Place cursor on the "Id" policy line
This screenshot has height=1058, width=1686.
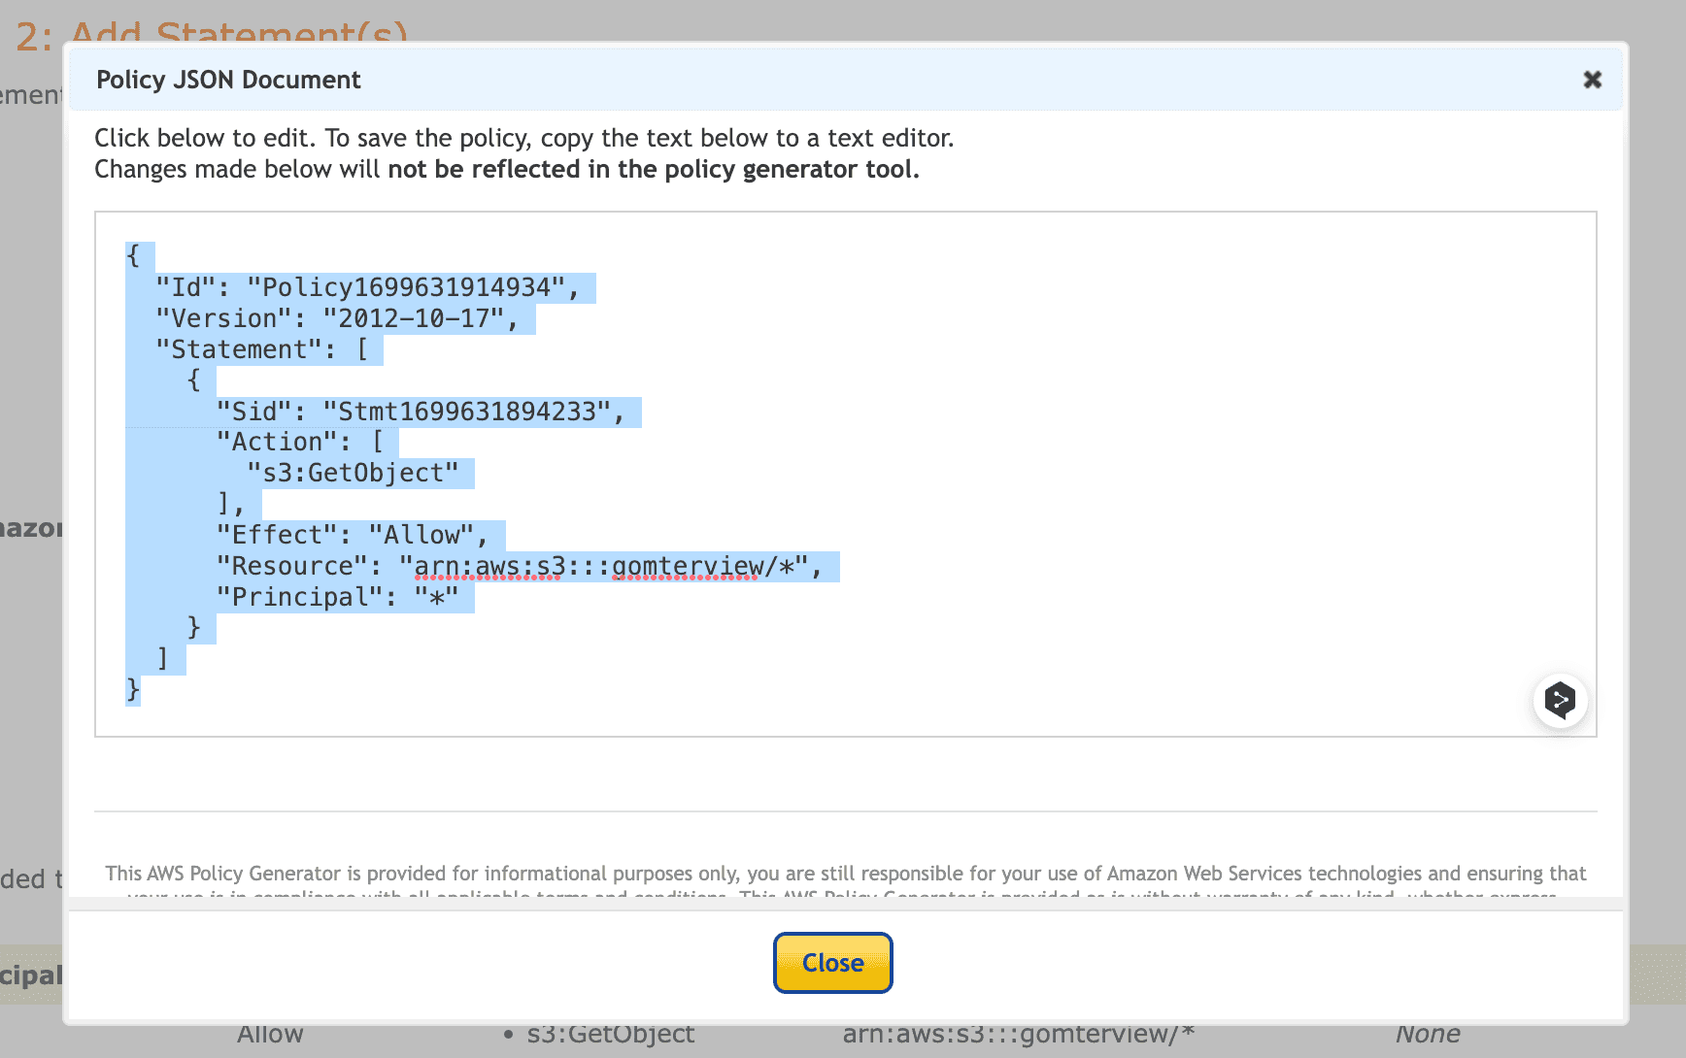tap(367, 288)
